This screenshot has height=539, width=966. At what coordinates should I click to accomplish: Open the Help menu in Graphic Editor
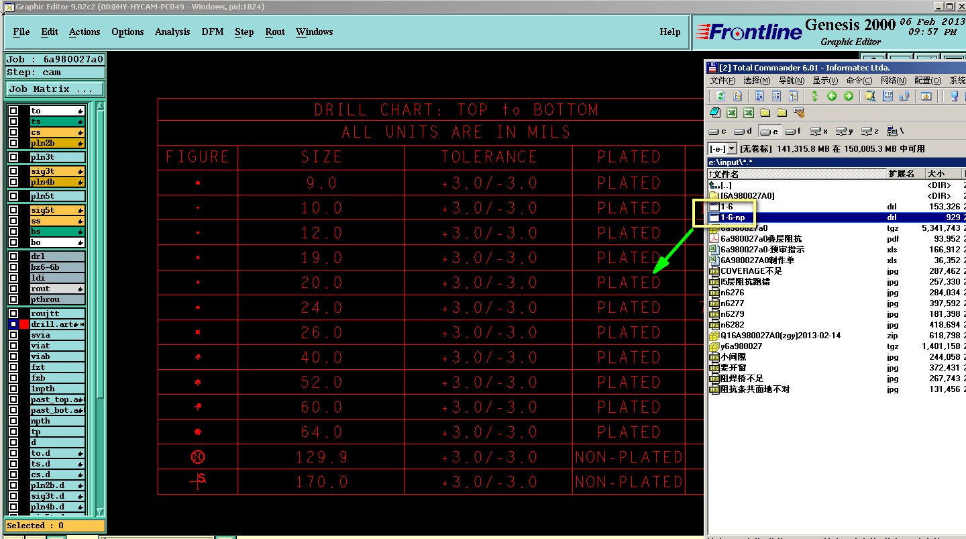click(670, 32)
